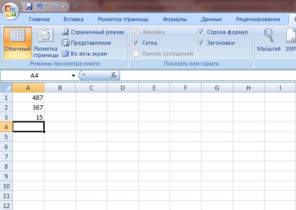Toggle the Строка формул checkbox
Viewport: 296px width, 210px height.
[201, 32]
